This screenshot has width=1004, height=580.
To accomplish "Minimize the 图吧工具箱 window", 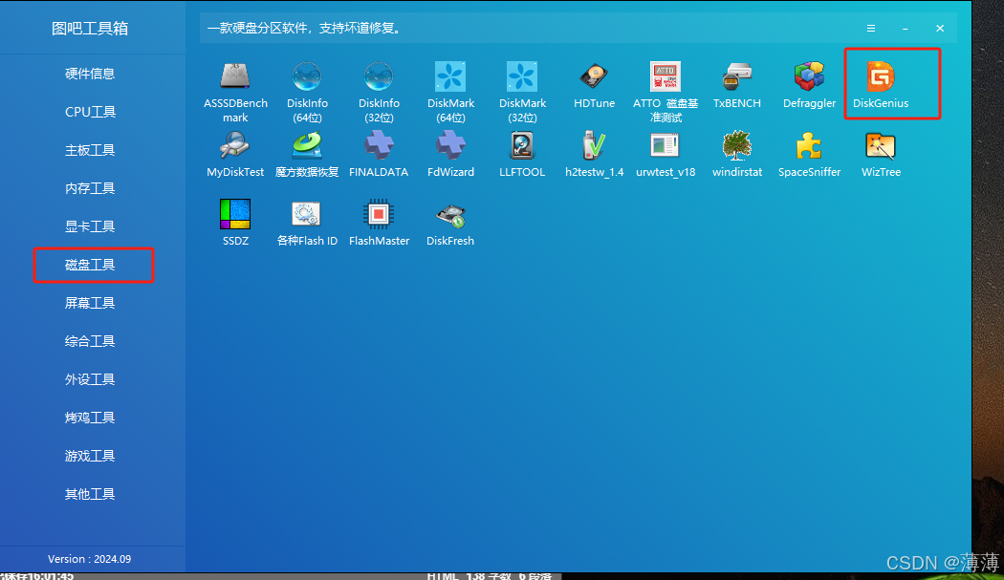I will click(905, 28).
